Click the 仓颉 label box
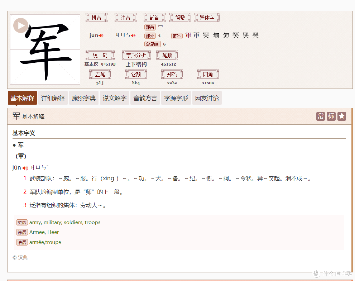Image resolution: width=355 pixels, height=281 pixels. coord(136,74)
